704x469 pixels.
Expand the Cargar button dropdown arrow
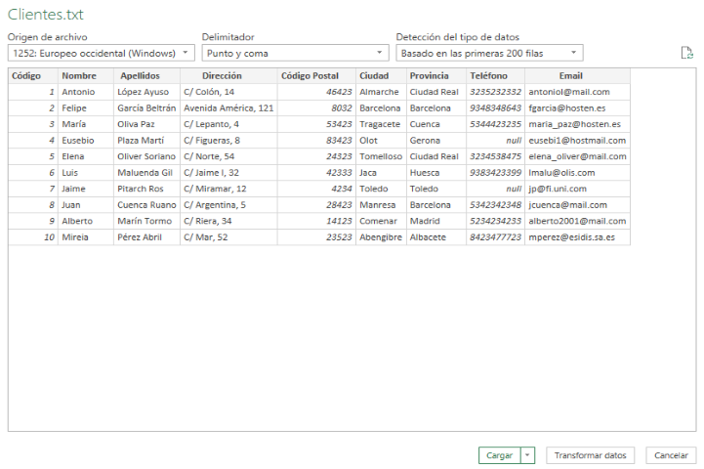[527, 455]
